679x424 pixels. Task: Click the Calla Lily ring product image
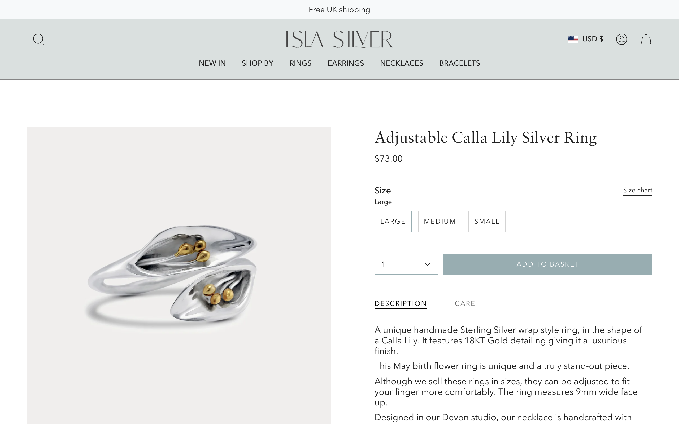tap(179, 275)
